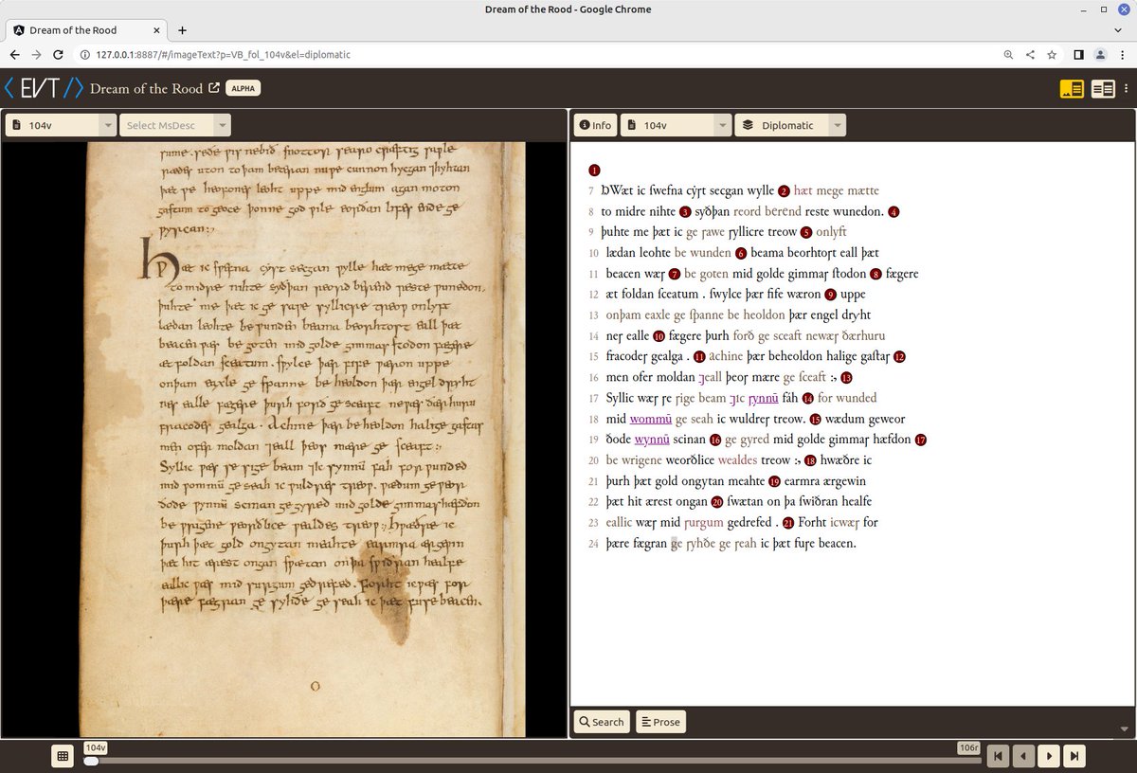This screenshot has width=1137, height=773.
Task: Go to the previous page
Action: (1022, 756)
